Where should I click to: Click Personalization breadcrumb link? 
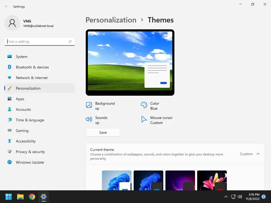click(111, 20)
